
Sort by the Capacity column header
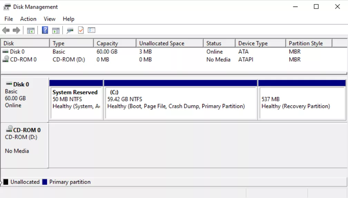[x=115, y=43]
